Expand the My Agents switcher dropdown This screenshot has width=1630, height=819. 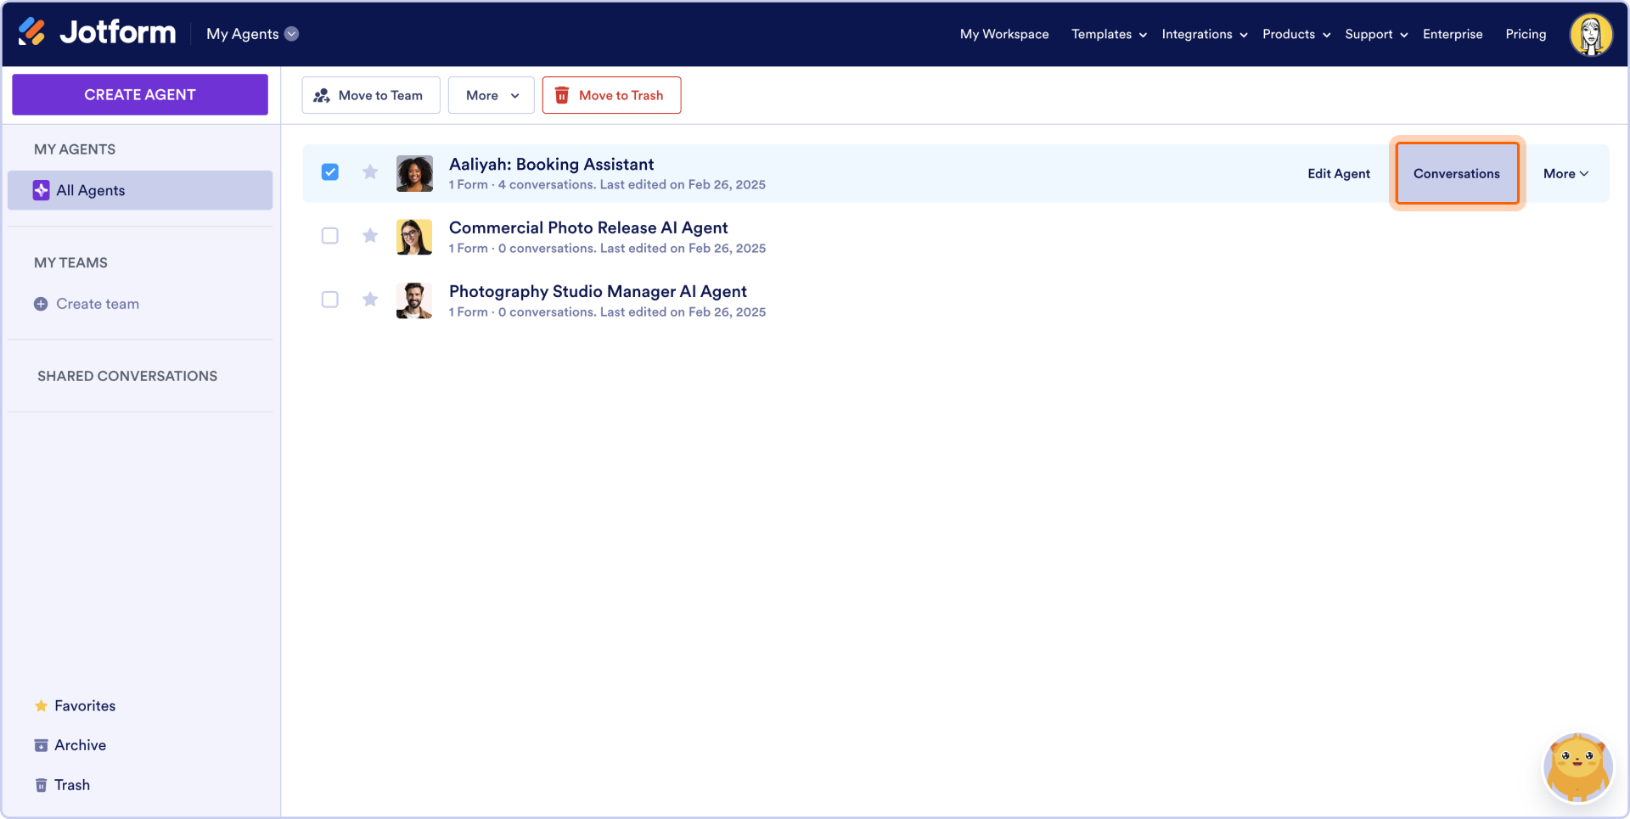point(292,34)
